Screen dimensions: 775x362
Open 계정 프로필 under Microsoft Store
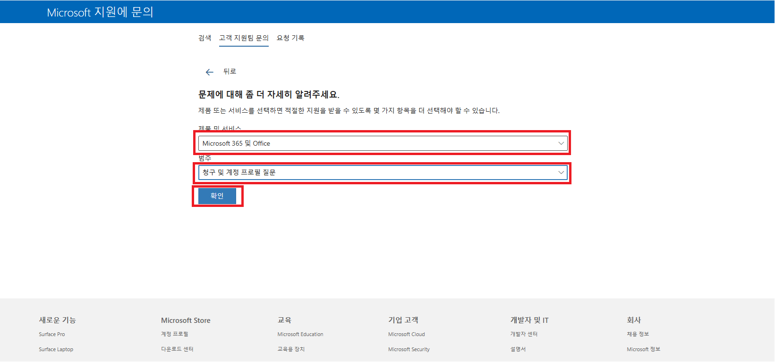(174, 334)
